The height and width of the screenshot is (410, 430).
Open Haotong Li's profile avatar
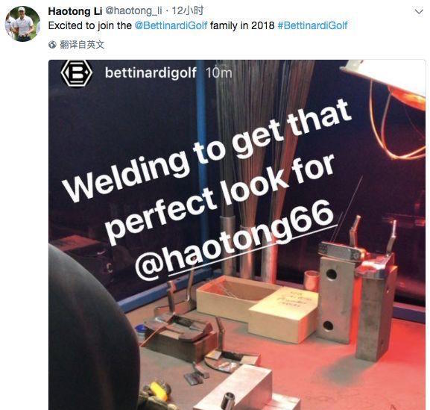tap(22, 23)
